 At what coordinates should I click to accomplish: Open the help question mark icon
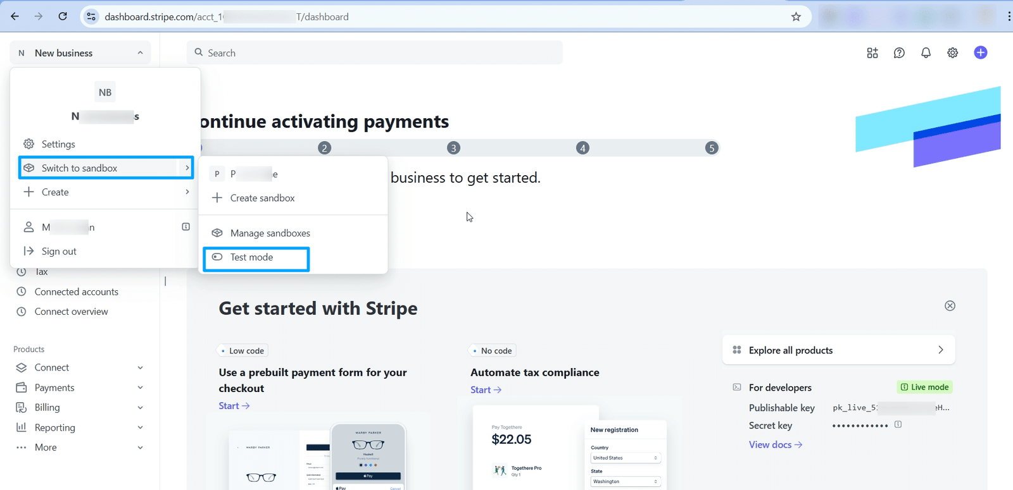pos(899,53)
